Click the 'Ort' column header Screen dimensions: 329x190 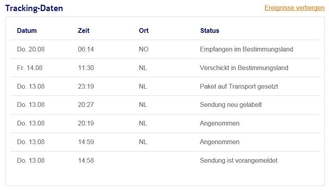pyautogui.click(x=144, y=30)
